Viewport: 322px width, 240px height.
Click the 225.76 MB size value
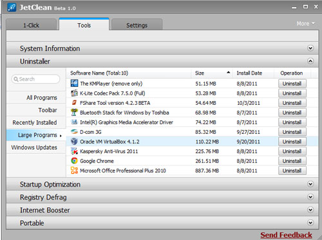coord(207,151)
